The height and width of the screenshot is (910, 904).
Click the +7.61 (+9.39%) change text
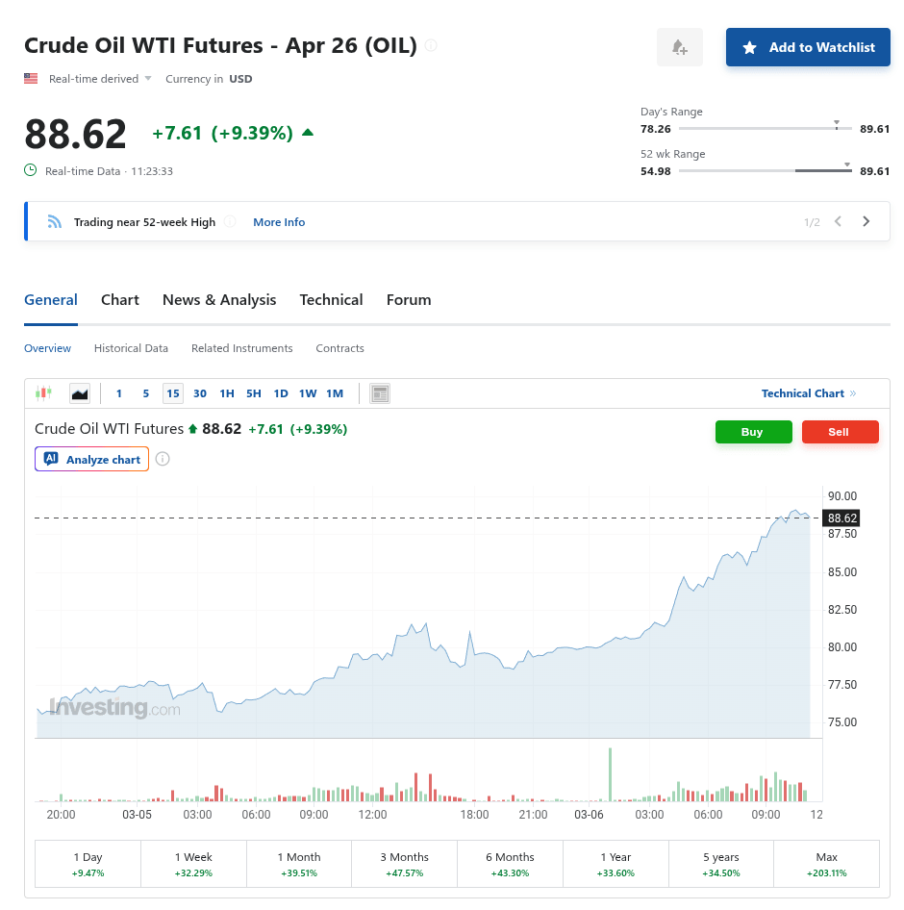[222, 133]
